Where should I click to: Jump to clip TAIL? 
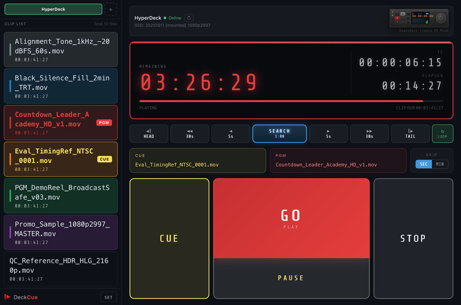pos(410,134)
